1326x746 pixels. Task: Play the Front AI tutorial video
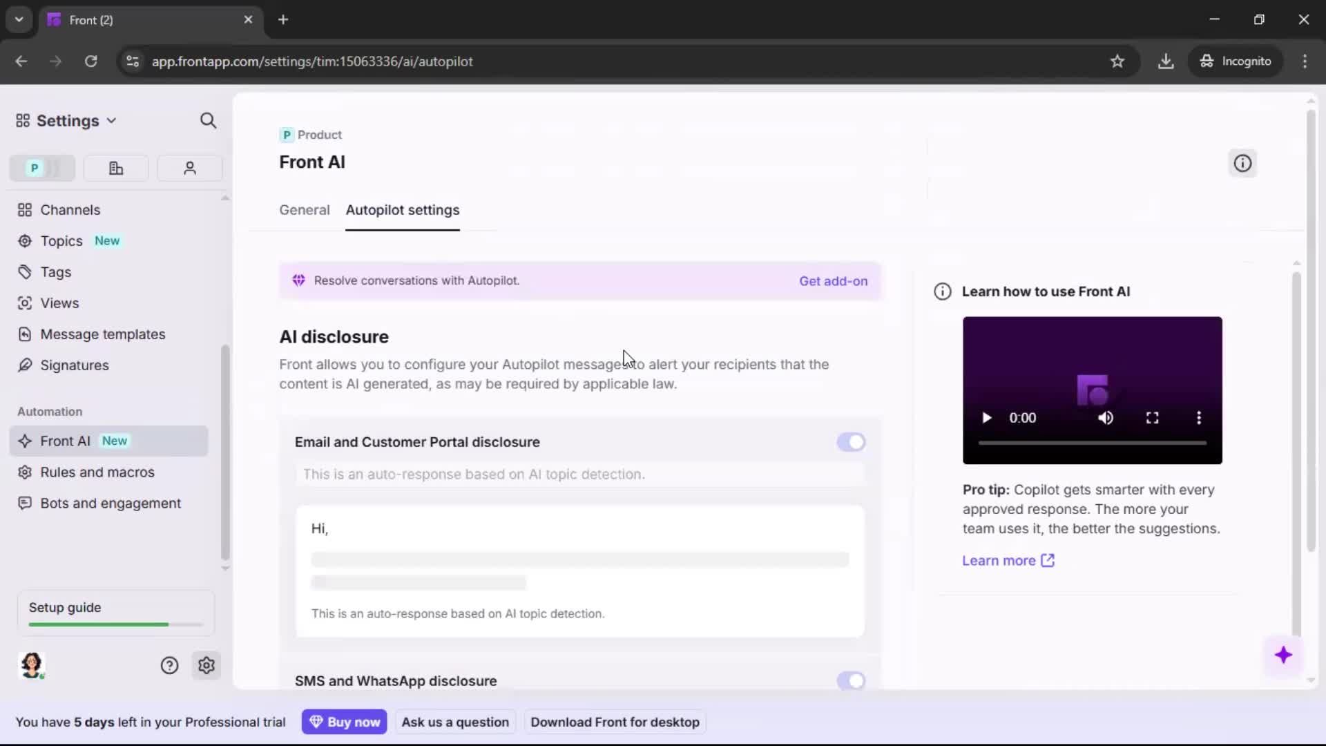986,417
